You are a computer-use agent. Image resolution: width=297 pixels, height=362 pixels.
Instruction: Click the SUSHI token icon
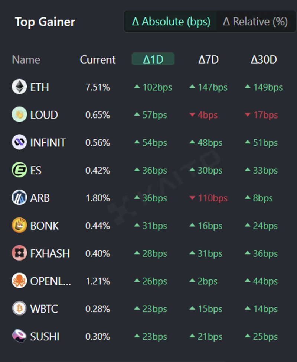[19, 336]
